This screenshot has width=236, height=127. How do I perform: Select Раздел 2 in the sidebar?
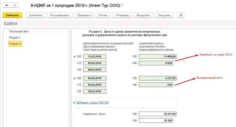point(15,44)
